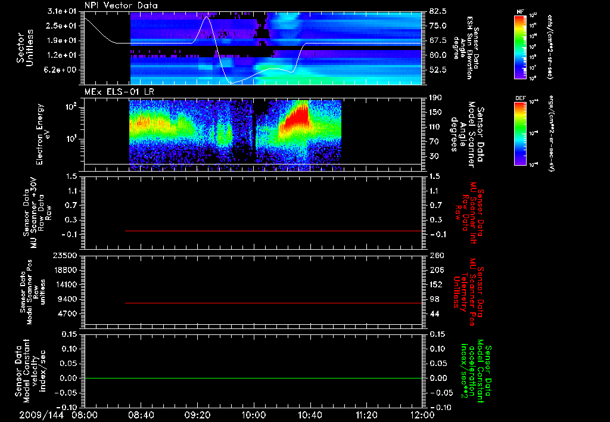
Task: Click the '10:40' time axis label
Action: tap(310, 415)
